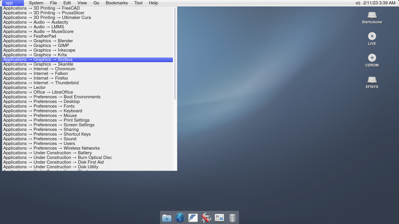Choose highlighted 'Graphics → Scribus' result
399x224 pixels.
click(x=88, y=60)
